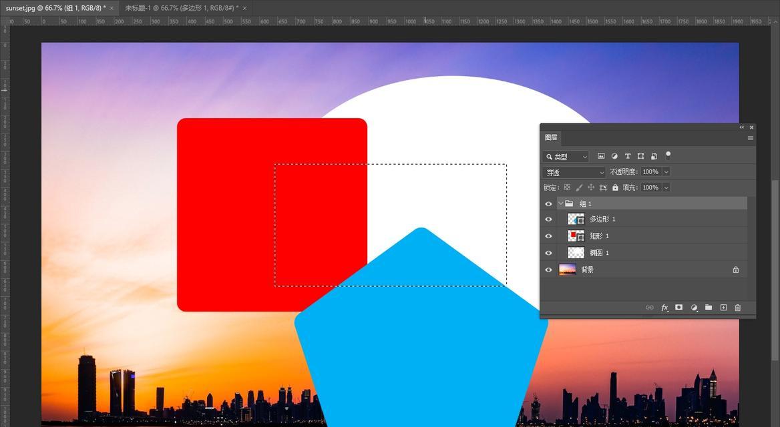Create a new layer plus icon
Viewport: 780px width, 427px height.
723,308
